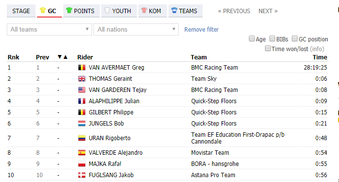The image size is (339, 182).
Task: Click the white jersey icon for Youth
Action: click(107, 10)
